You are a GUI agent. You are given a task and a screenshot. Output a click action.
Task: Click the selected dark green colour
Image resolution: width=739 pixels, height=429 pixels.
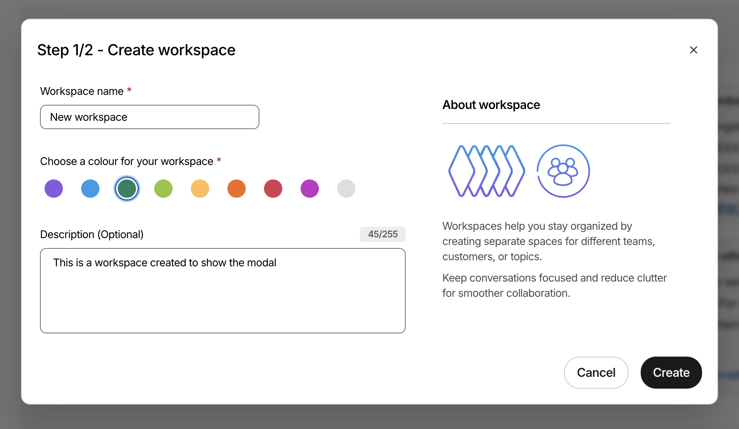127,189
